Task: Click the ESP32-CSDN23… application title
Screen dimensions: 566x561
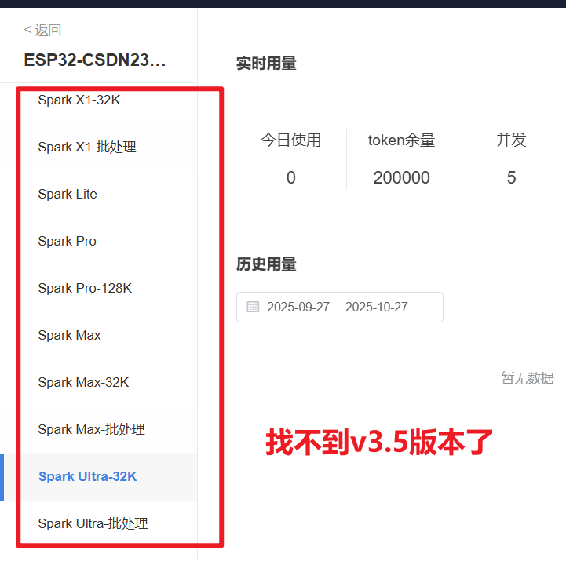Action: click(x=94, y=60)
